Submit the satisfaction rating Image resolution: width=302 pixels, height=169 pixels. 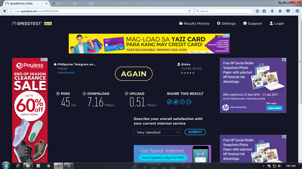point(195,132)
